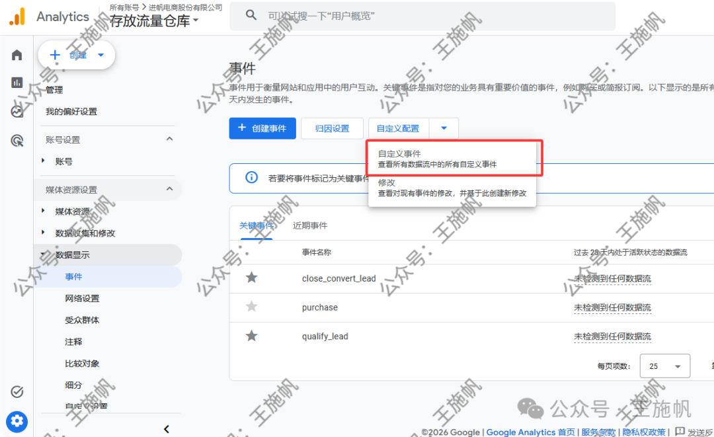The width and height of the screenshot is (714, 437).
Task: Switch to 关键事件 tab
Action: [257, 225]
